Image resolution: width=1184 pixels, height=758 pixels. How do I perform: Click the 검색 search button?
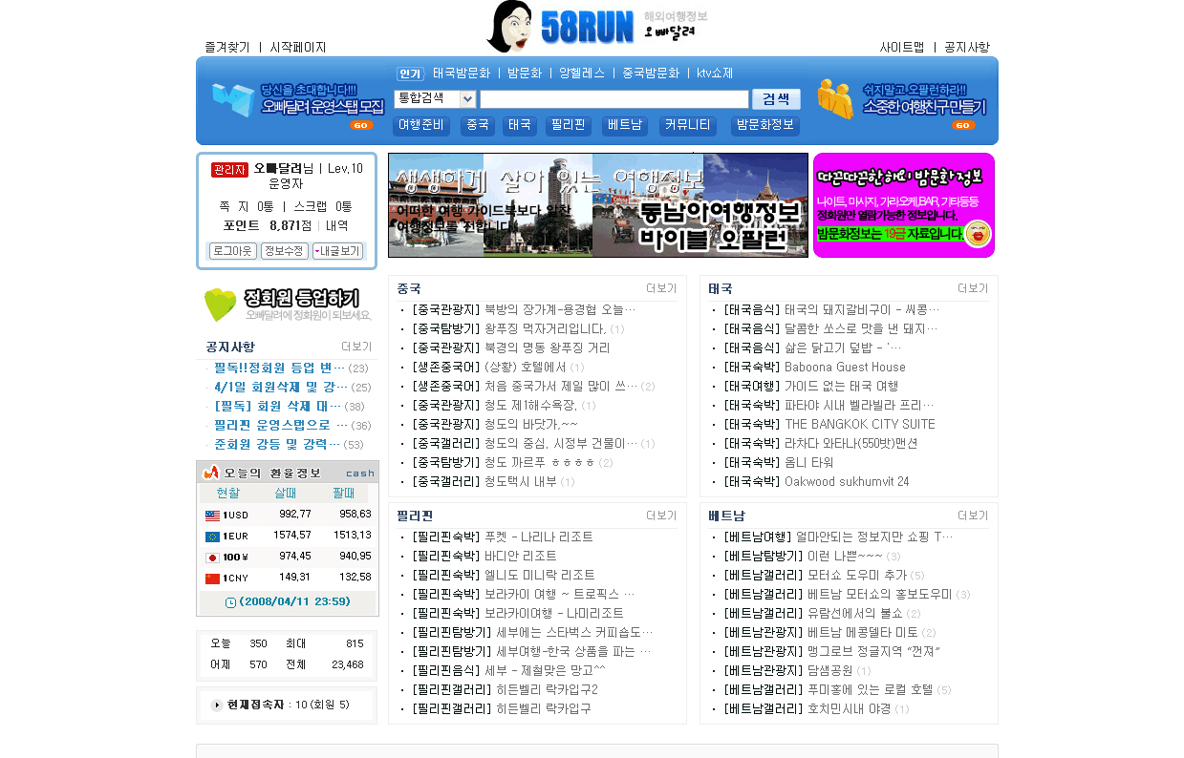point(776,98)
